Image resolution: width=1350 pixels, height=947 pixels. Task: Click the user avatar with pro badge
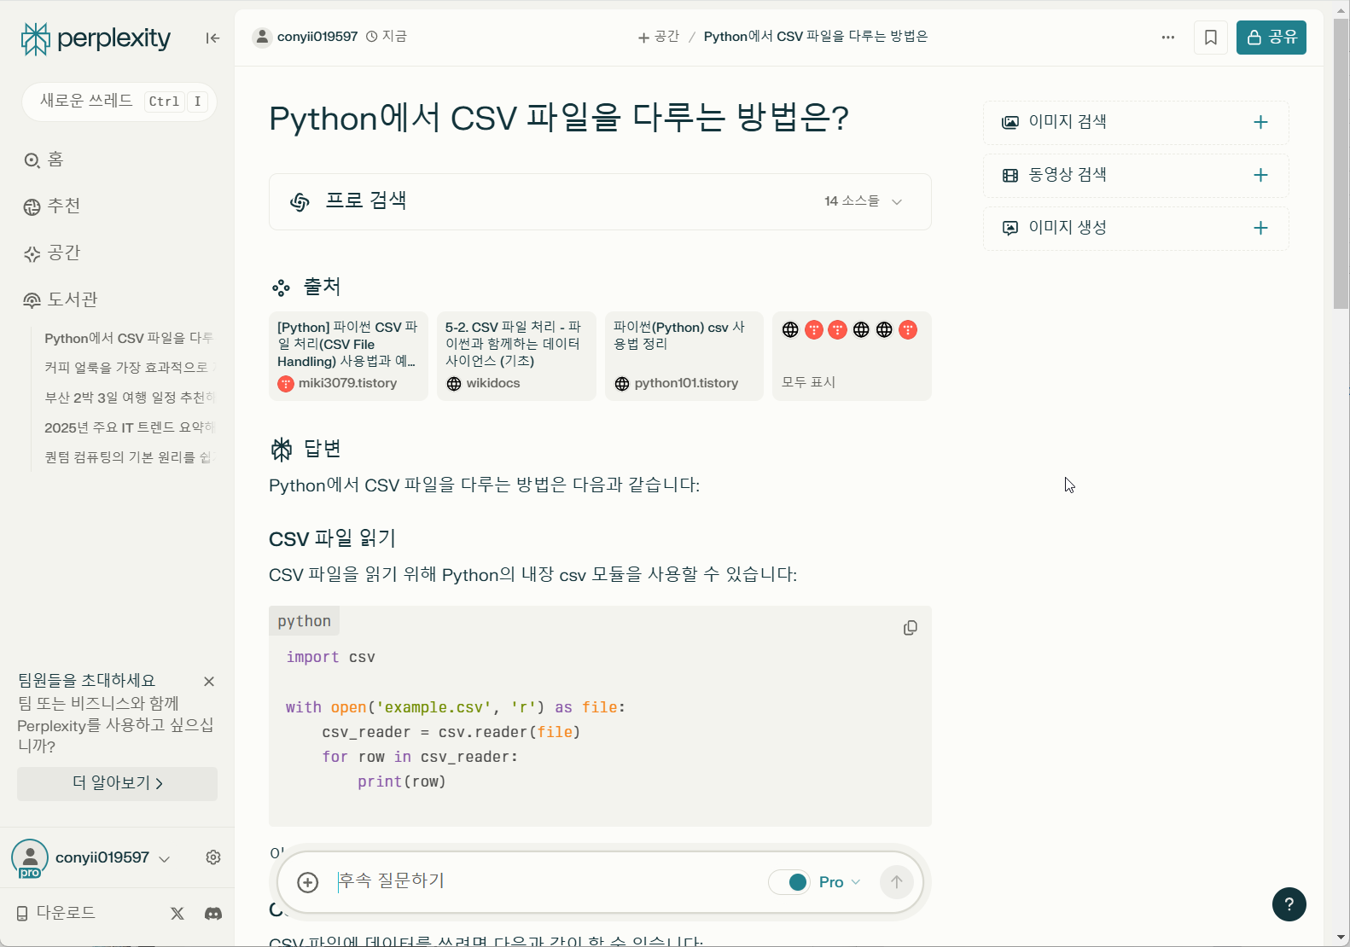click(30, 858)
